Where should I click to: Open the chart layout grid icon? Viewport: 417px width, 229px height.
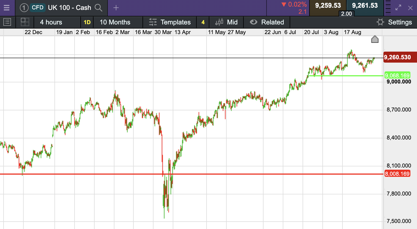(25, 22)
